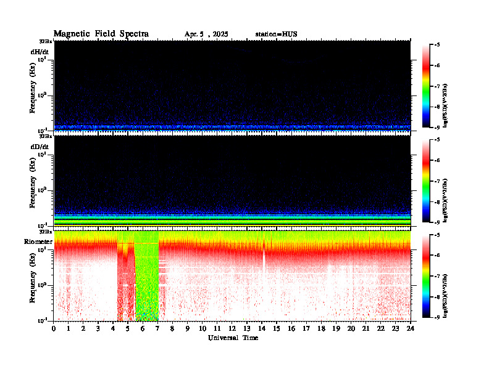The height and width of the screenshot is (377, 489).
Task: Click the "-9" tick of the dH/dt colorbar
Action: [437, 128]
